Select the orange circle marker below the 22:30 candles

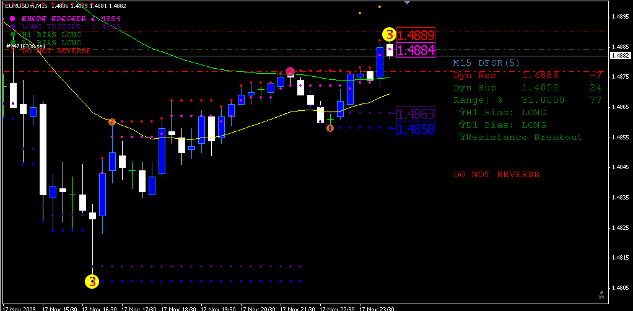tap(330, 128)
